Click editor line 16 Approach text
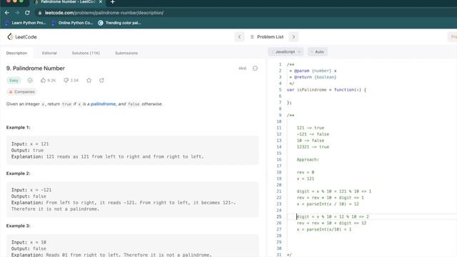457x257 pixels. 308,159
